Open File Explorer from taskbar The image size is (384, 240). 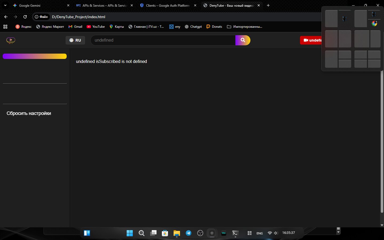(x=177, y=233)
